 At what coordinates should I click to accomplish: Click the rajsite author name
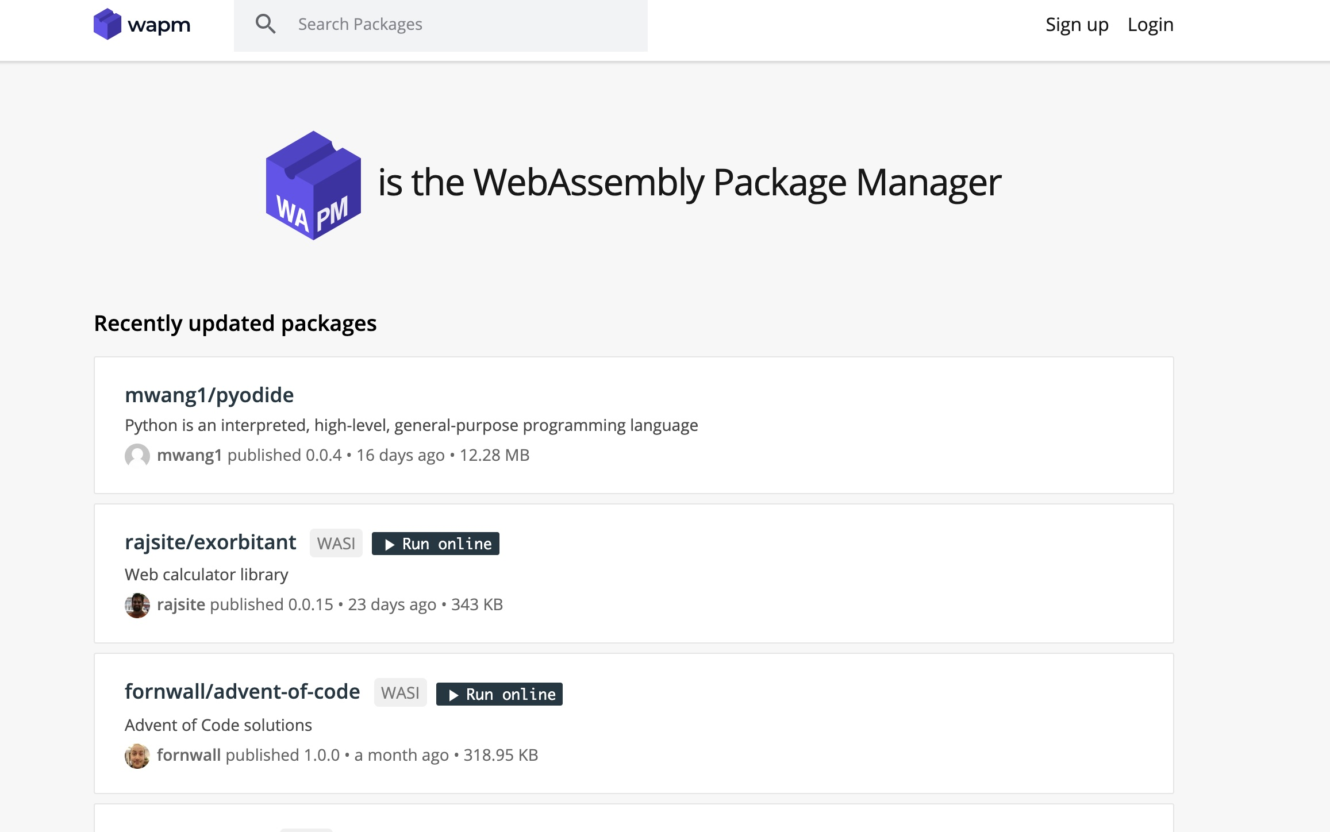click(x=180, y=604)
